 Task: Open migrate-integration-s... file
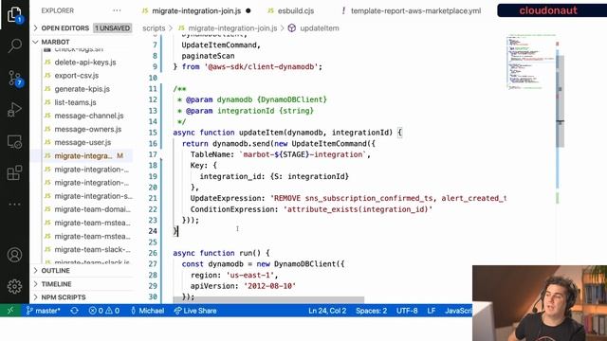coord(93,196)
